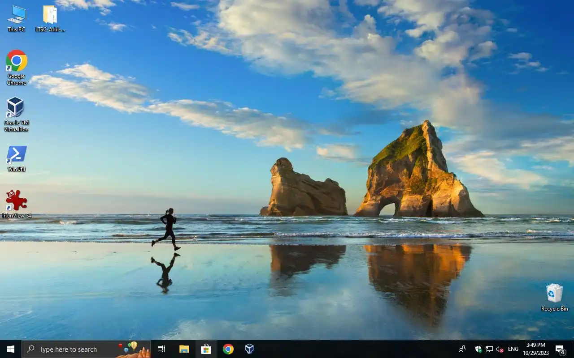
Task: Select the Recycle Bin icon
Action: 555,297
